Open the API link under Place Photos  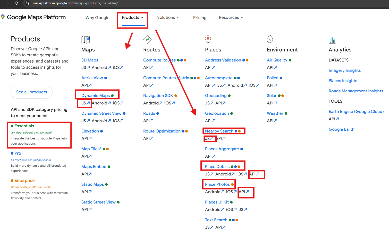pyautogui.click(x=244, y=192)
